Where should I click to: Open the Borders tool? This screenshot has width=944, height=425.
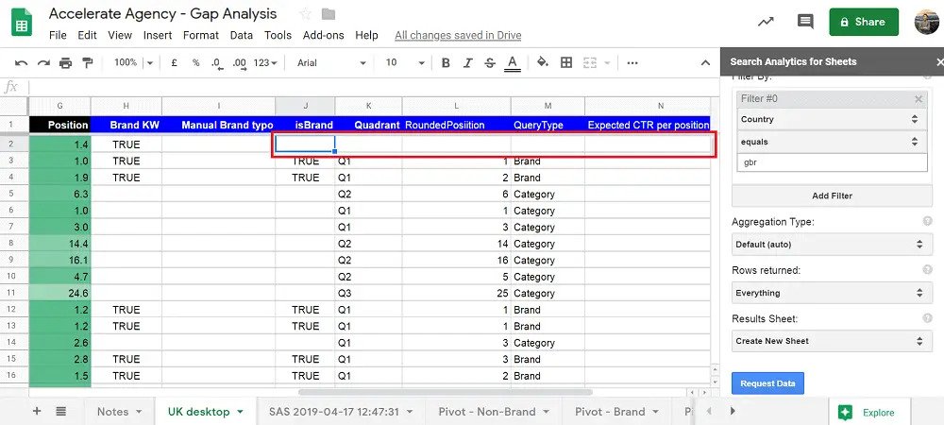point(565,62)
